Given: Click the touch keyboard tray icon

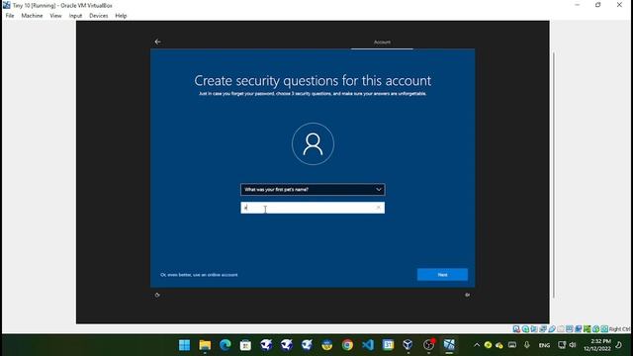Looking at the screenshot, I should point(512,345).
